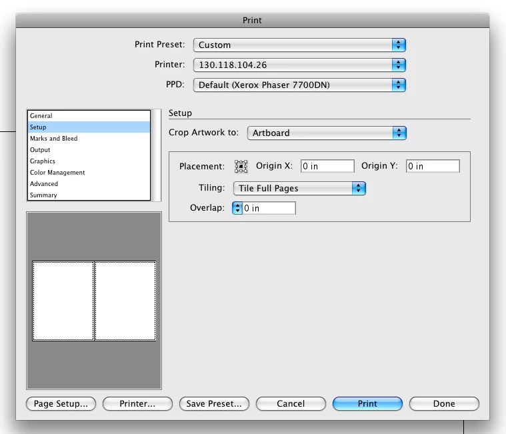The image size is (506, 434).
Task: Click the Save Preset... button
Action: pyautogui.click(x=214, y=404)
